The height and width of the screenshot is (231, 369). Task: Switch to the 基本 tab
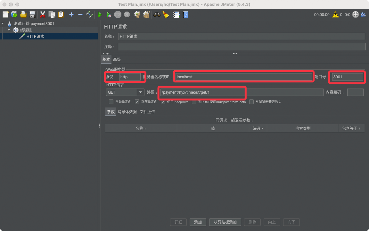click(106, 59)
